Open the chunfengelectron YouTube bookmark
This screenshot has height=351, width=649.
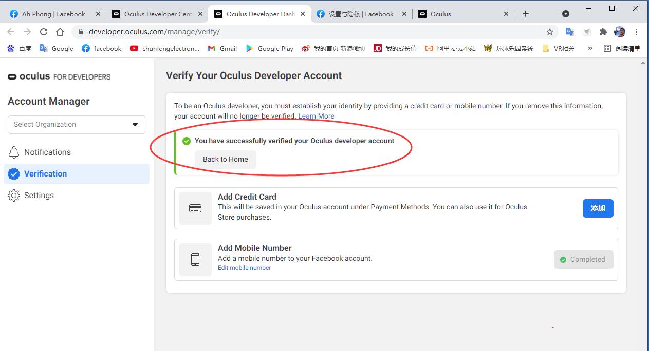coord(164,48)
